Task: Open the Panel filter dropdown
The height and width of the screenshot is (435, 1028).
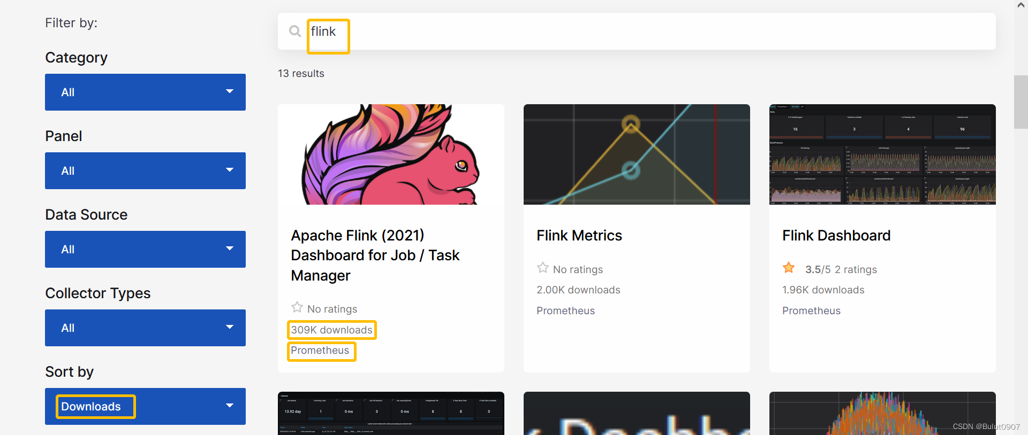Action: [145, 170]
